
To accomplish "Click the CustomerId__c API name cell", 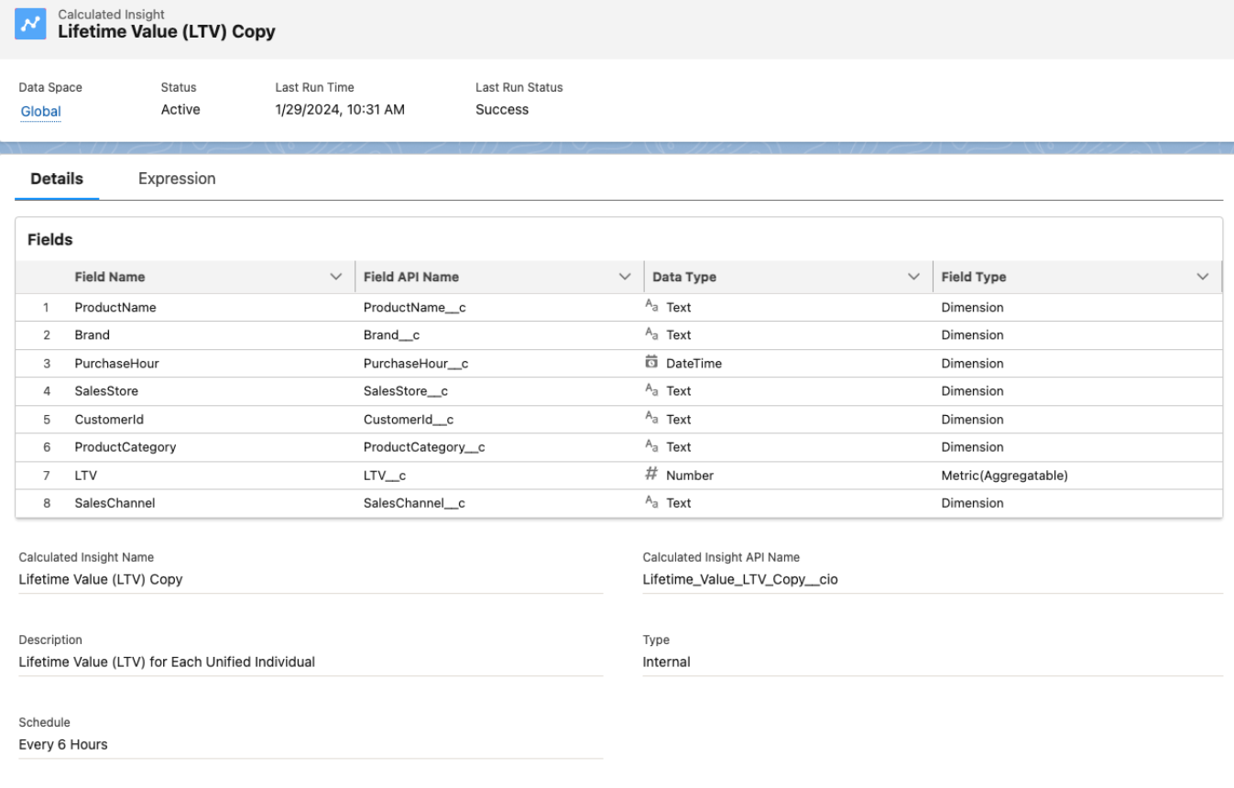I will pyautogui.click(x=409, y=419).
